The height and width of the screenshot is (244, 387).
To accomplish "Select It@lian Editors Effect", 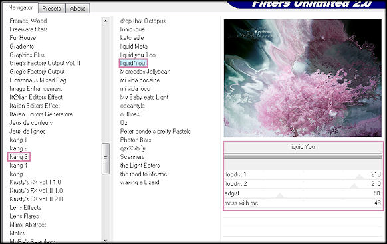I will click(36, 97).
